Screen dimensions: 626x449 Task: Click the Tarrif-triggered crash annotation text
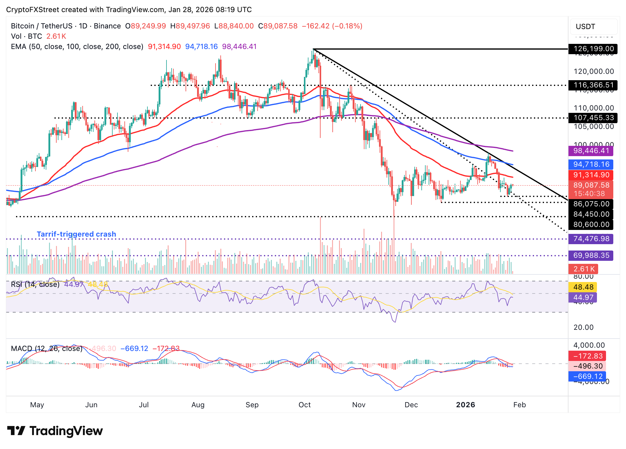(x=76, y=234)
